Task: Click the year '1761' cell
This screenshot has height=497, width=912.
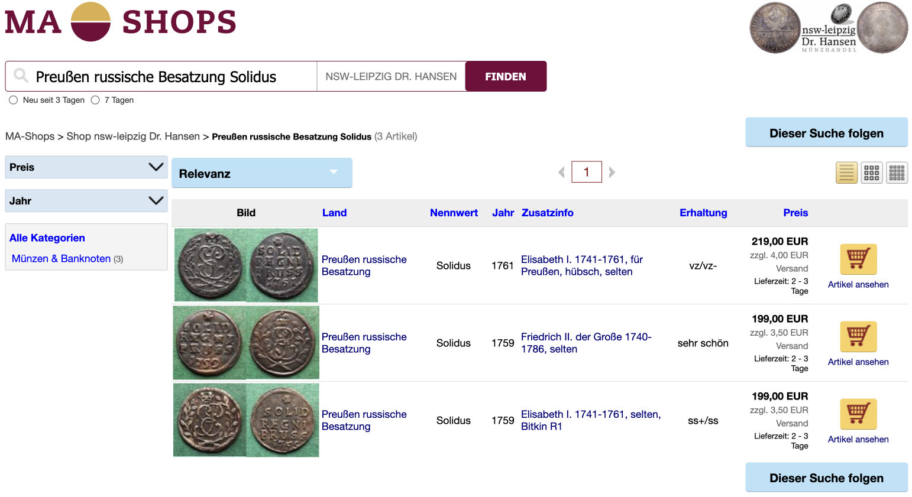Action: pyautogui.click(x=503, y=265)
